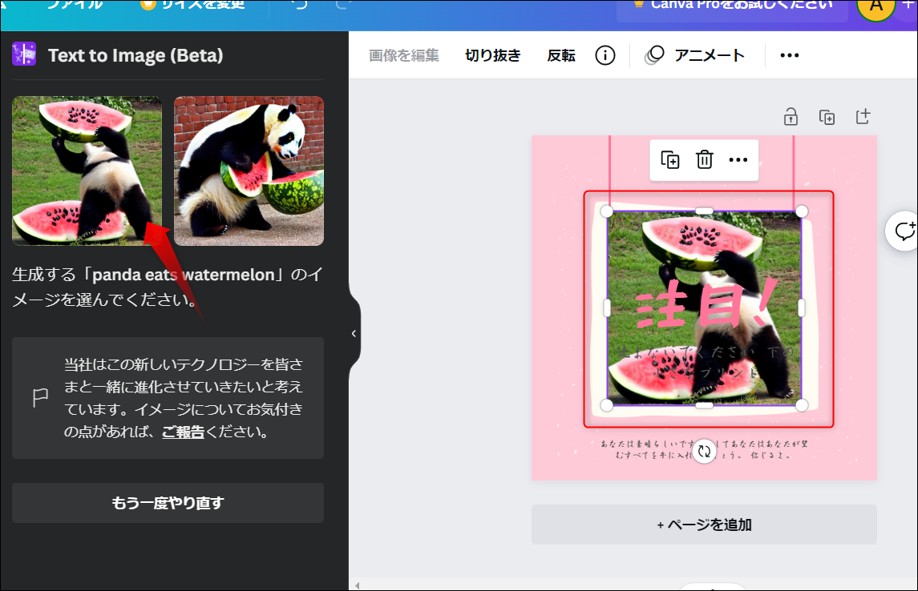Click the lock page icon above canvas

791,117
